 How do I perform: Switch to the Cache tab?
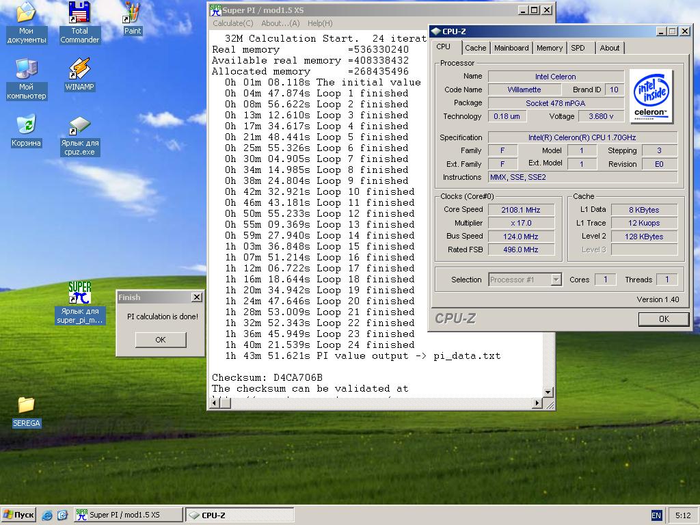pyautogui.click(x=476, y=48)
